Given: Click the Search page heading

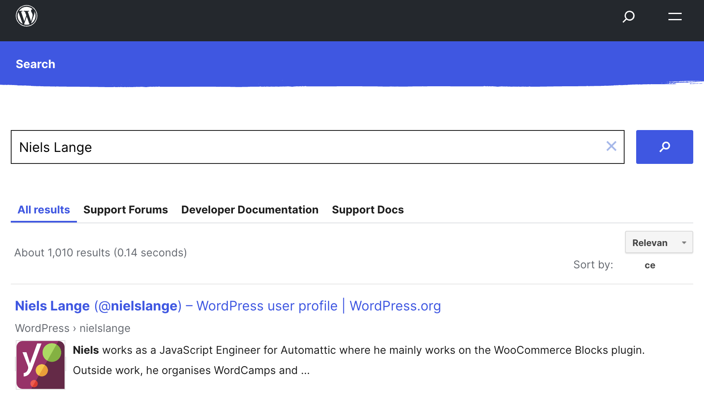Looking at the screenshot, I should (x=35, y=64).
